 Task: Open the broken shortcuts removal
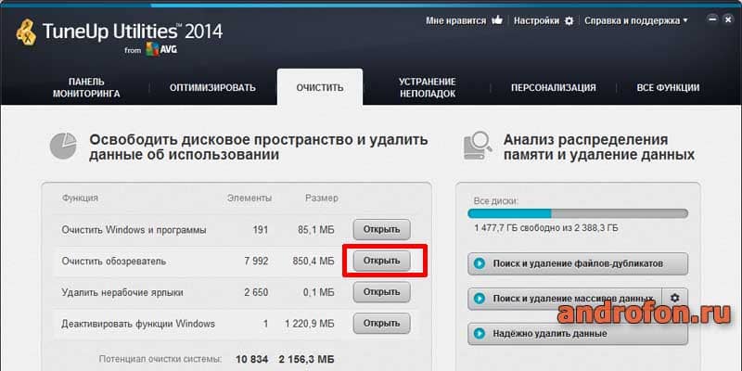click(381, 292)
